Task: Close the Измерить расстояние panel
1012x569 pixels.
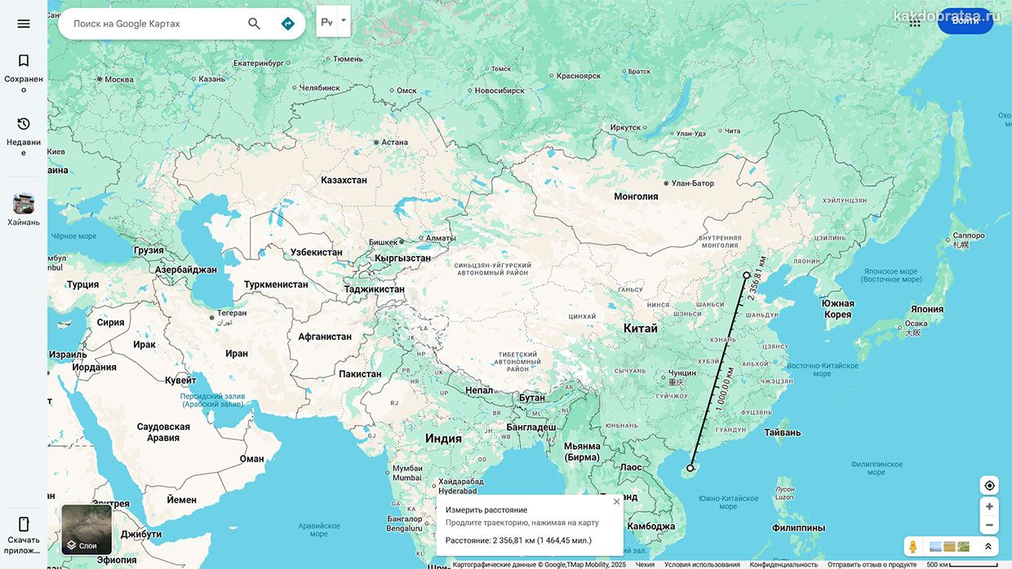Action: (616, 501)
